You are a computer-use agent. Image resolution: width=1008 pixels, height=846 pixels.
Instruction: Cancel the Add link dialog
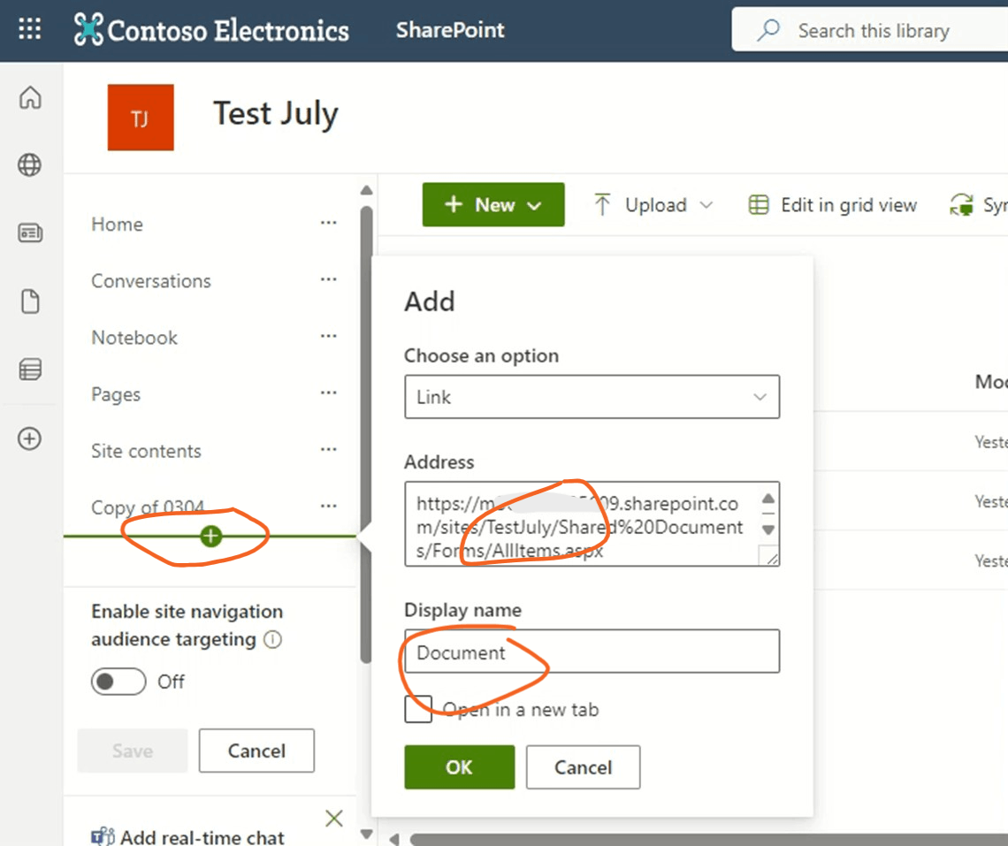(583, 767)
